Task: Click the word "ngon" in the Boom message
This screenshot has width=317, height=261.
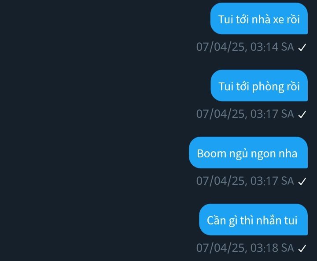Action: pos(263,155)
